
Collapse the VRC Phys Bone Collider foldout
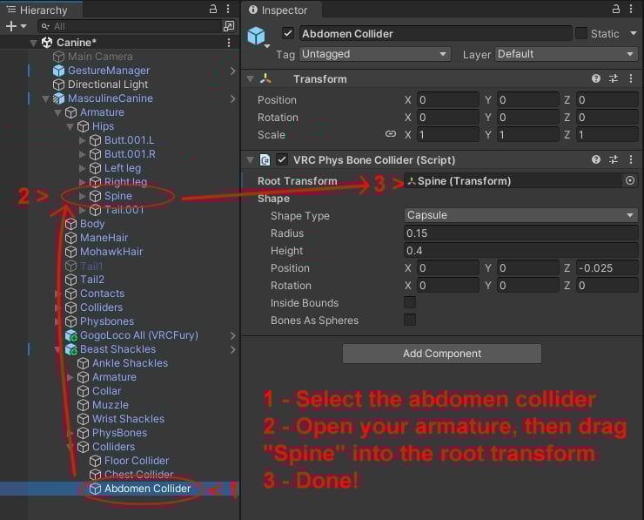[x=250, y=159]
